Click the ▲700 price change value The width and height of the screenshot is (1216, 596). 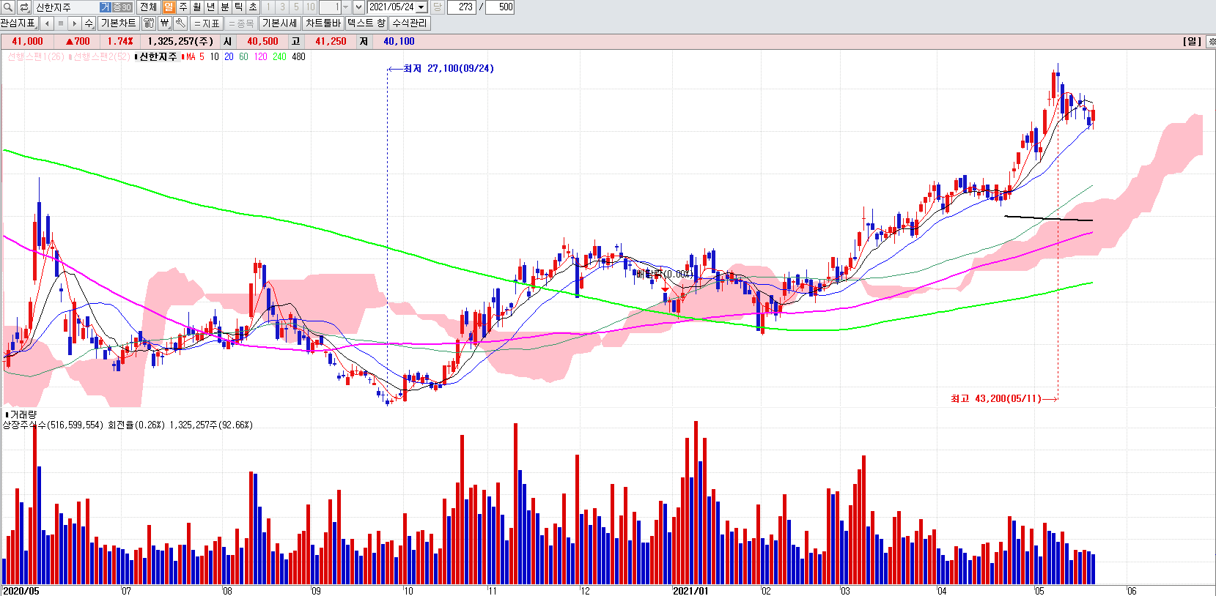point(78,41)
